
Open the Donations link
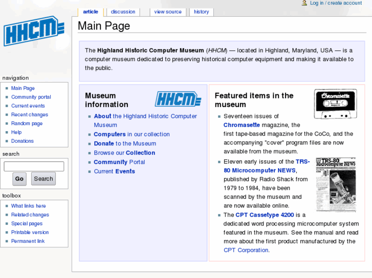point(23,141)
